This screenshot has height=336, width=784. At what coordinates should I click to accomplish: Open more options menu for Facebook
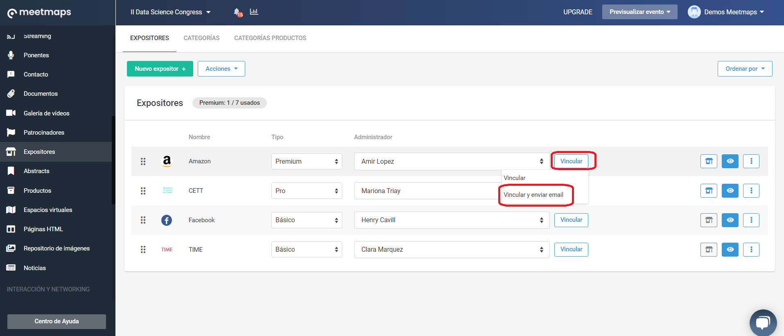[x=751, y=220]
